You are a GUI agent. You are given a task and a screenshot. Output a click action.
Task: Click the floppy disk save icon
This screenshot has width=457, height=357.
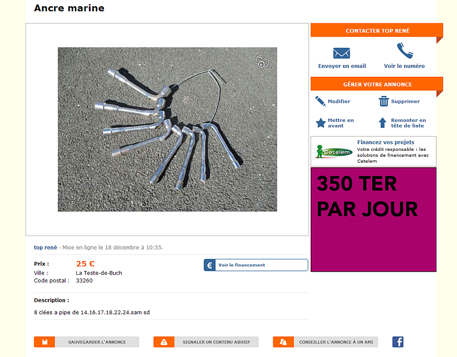[45, 342]
